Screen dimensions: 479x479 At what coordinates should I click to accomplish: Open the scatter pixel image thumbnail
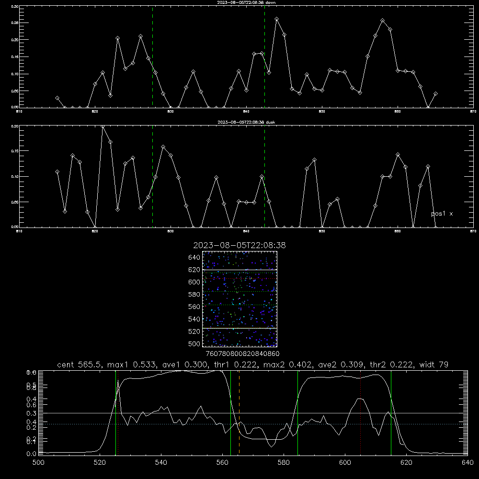tap(239, 299)
